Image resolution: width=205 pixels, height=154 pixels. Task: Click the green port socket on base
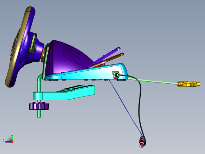pyautogui.click(x=116, y=75)
